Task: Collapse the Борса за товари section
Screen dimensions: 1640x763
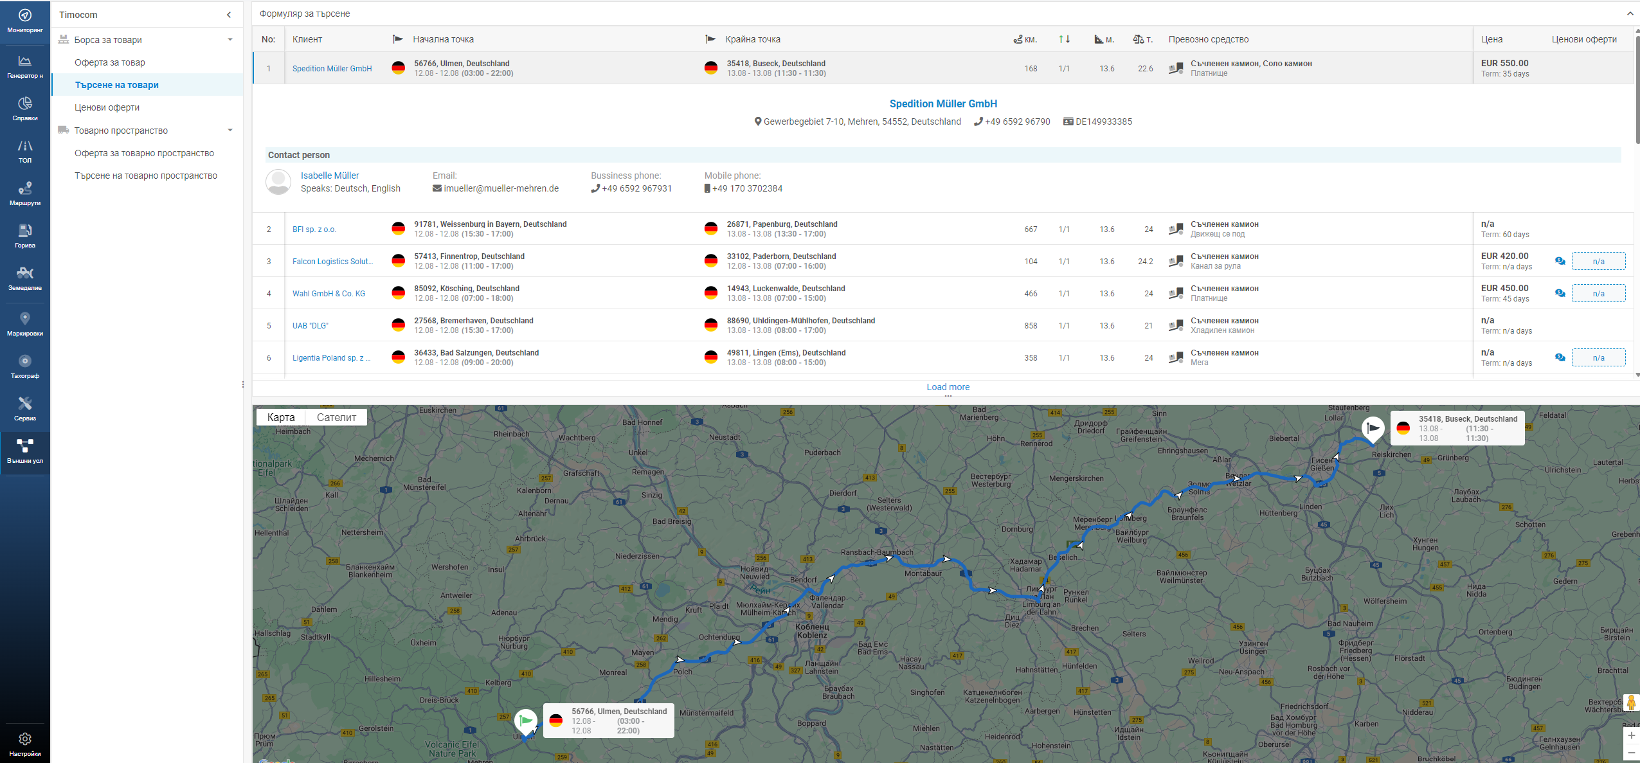Action: (230, 40)
